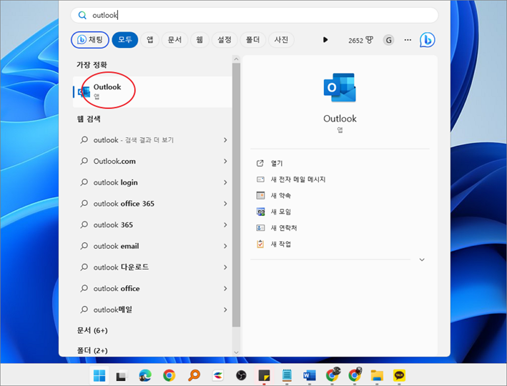Click the 새 작업 task clipboard icon
Viewport: 507px width, 386px height.
tap(260, 244)
